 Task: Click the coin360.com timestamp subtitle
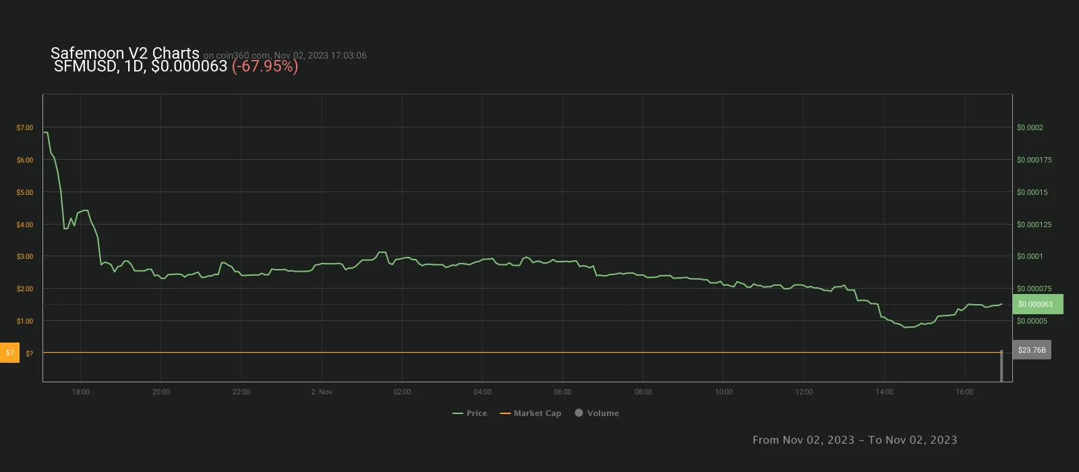click(285, 55)
